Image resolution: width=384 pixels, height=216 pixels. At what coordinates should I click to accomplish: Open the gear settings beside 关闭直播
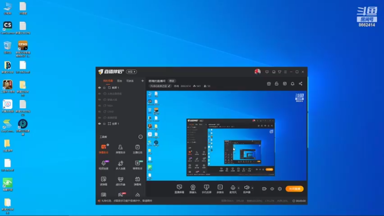280,189
